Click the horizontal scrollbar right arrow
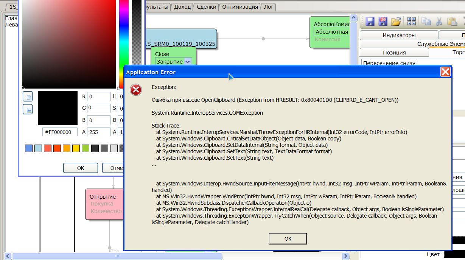465x260 pixels. pos(345,256)
